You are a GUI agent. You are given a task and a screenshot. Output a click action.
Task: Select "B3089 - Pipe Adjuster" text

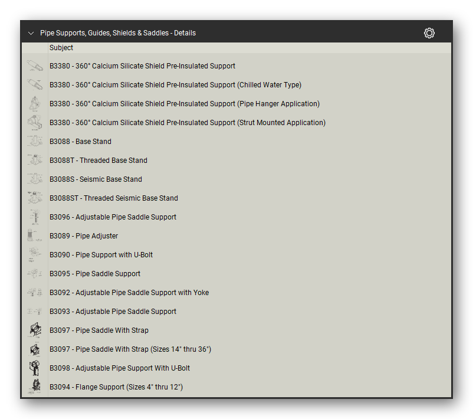coord(84,236)
